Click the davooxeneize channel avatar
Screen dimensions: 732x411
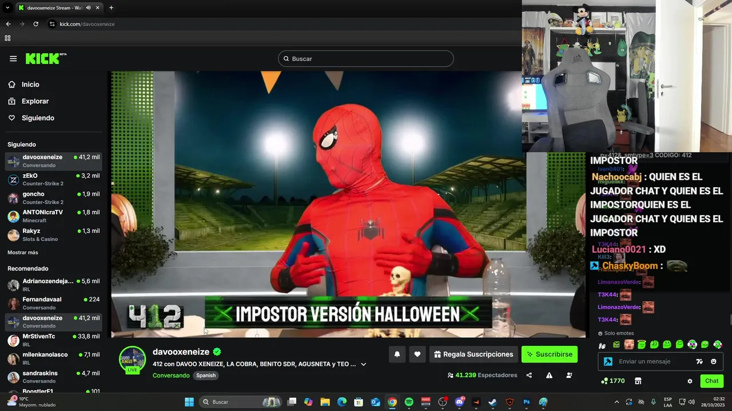[x=132, y=359]
